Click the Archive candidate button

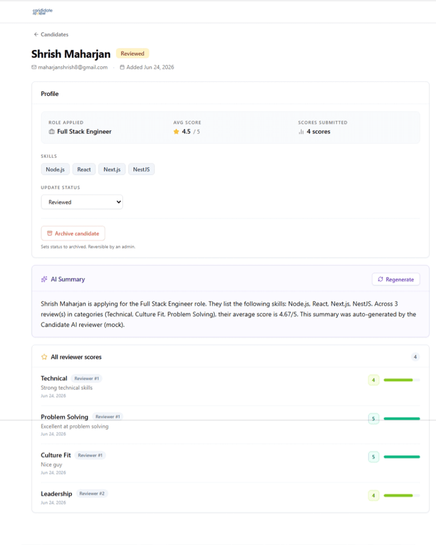(73, 233)
